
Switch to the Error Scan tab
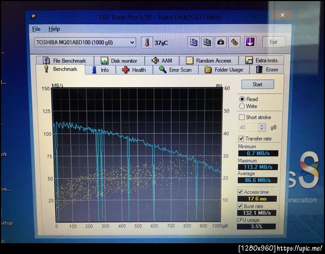pos(175,70)
